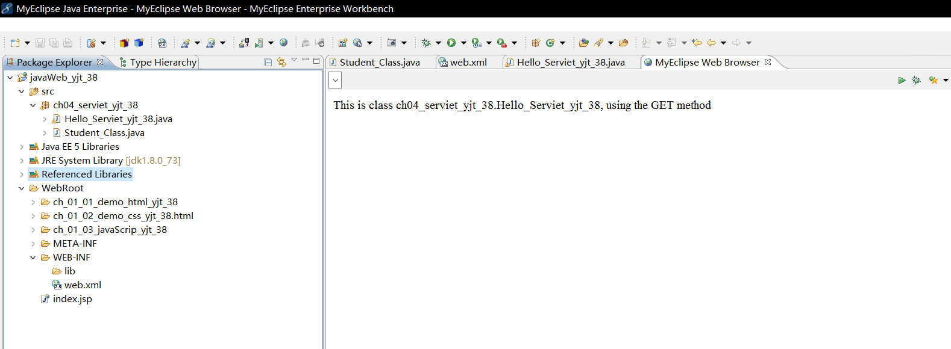
Task: Open the Package Explorer view menu triangle
Action: pos(294,60)
